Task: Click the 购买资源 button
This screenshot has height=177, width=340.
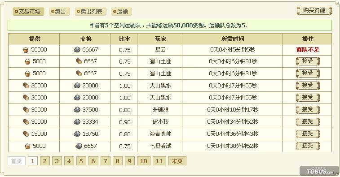Action: pos(314,10)
